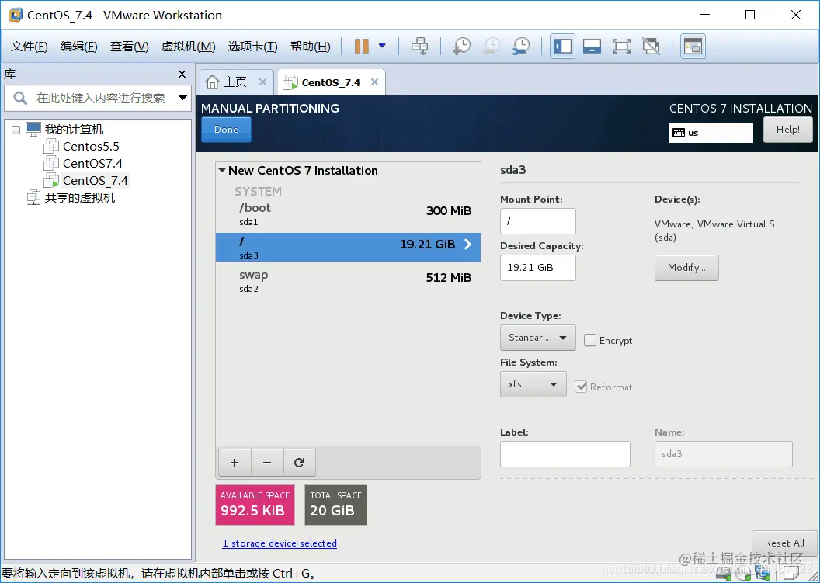The image size is (820, 583).
Task: Click the minus icon to remove partition
Action: (x=266, y=462)
